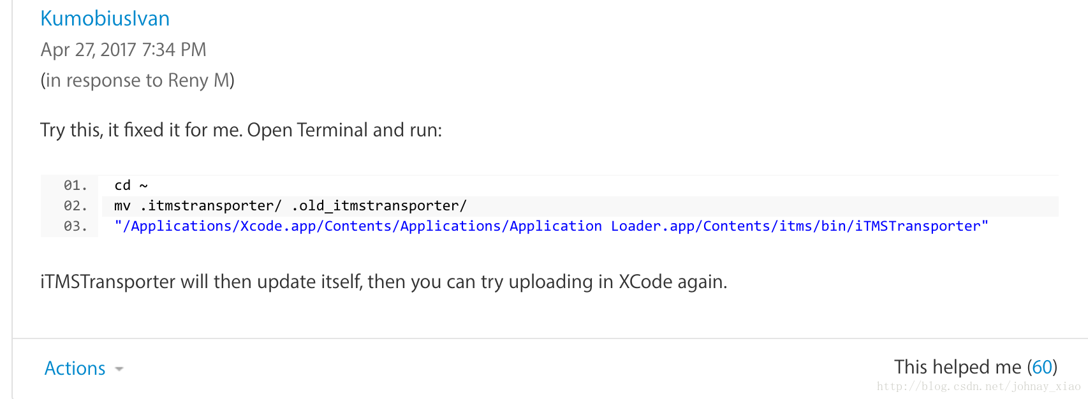Select line number 02 in code block

coord(75,206)
